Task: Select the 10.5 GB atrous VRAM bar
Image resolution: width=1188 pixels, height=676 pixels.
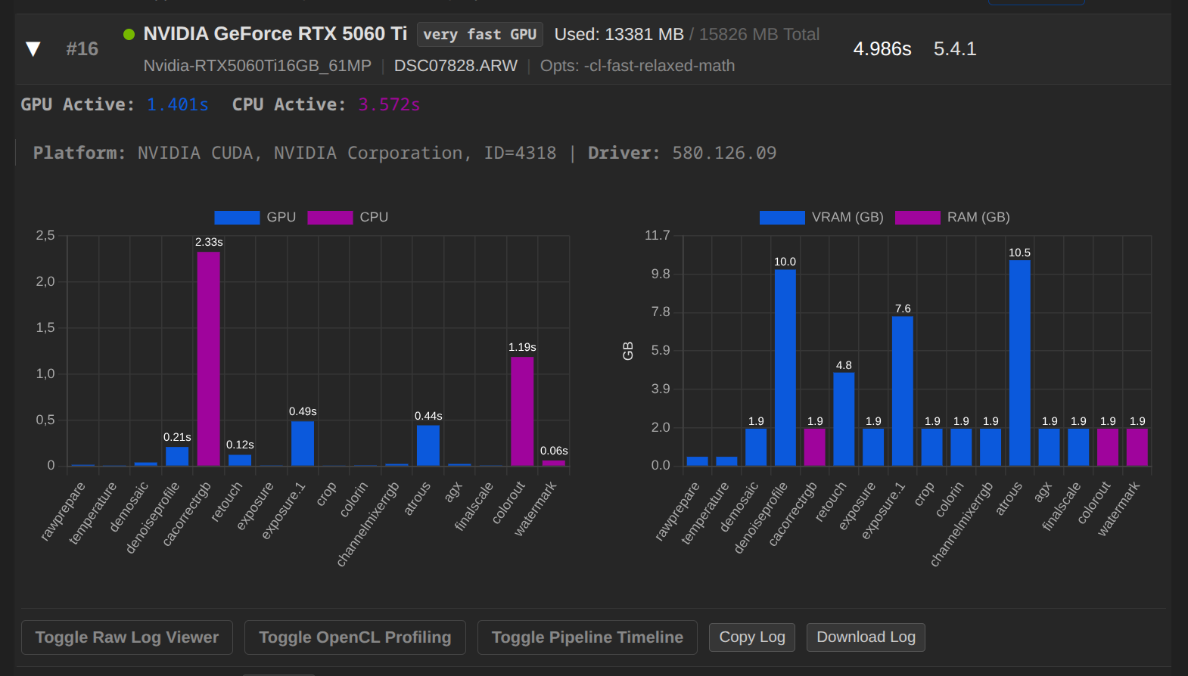Action: click(1019, 362)
